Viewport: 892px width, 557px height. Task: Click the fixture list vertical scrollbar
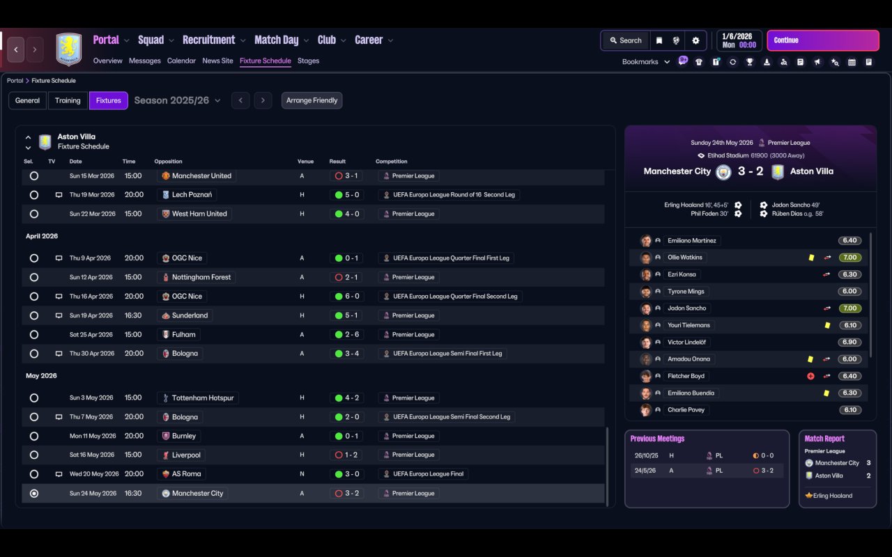tap(608, 466)
